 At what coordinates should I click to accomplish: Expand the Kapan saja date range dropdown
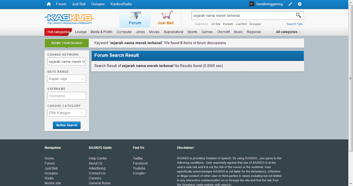coord(67,79)
